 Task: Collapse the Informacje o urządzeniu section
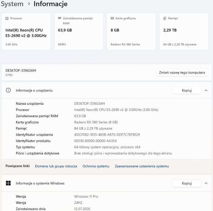[206, 90]
